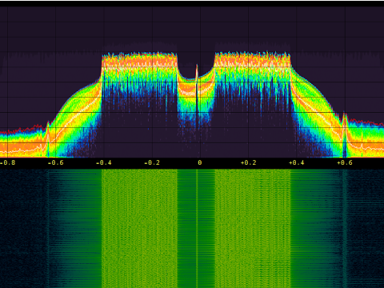This screenshot has height=288, width=384.
Task: Click the +0.2 frequency axis label
Action: [x=248, y=162]
